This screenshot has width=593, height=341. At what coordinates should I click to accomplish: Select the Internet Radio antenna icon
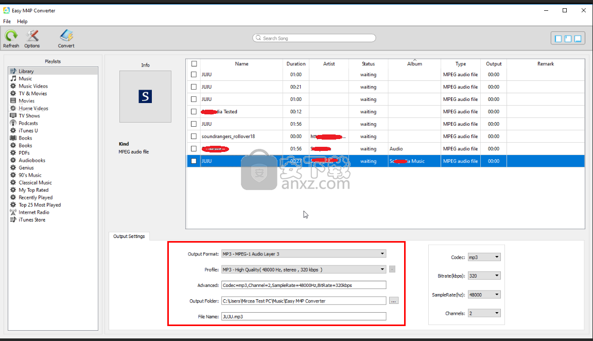(13, 212)
